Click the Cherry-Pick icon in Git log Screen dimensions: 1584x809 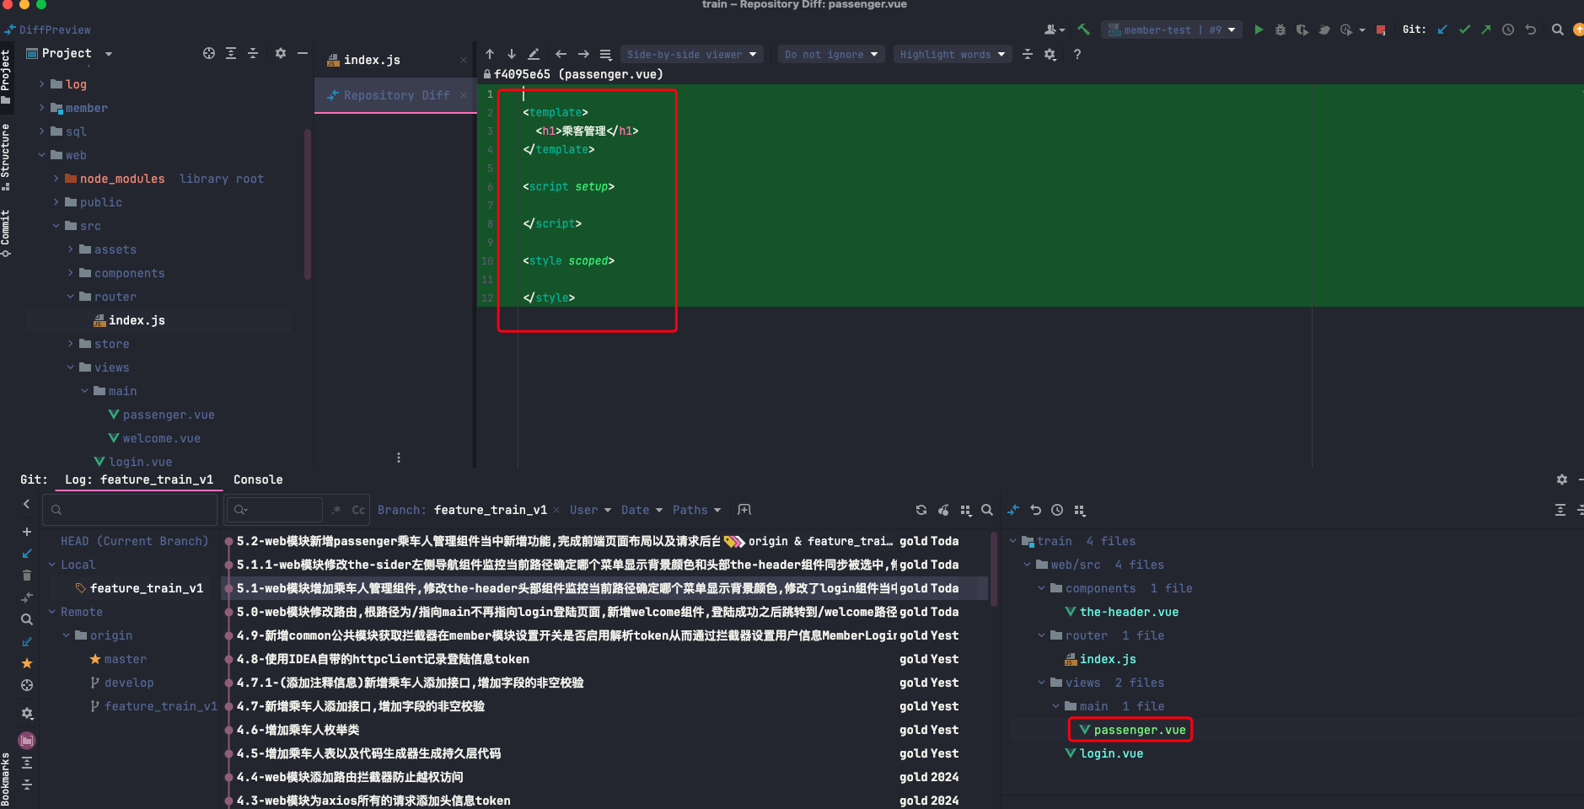coord(943,510)
